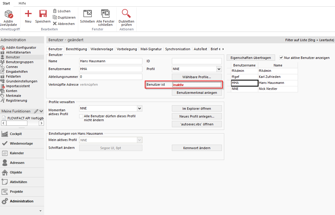Screen dimensions: 335x215
Task: Click into the Abteilungsnummer input field
Action: click(110, 77)
